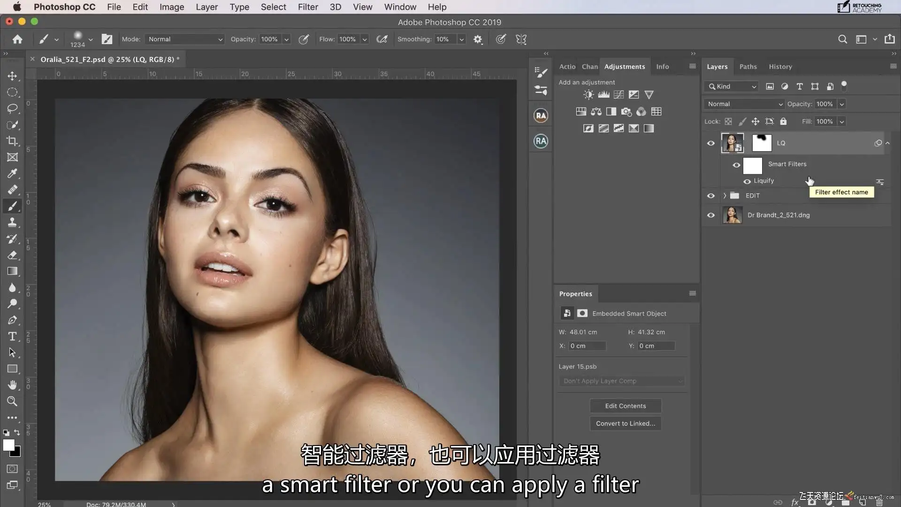
Task: Select the Move tool
Action: click(12, 76)
